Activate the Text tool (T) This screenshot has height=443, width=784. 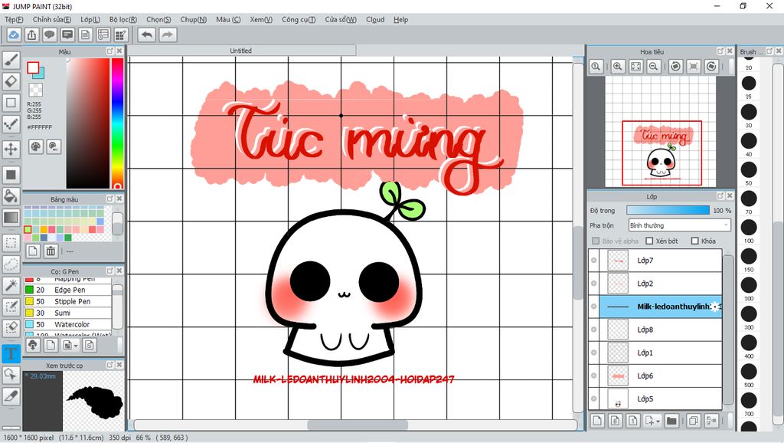point(11,353)
